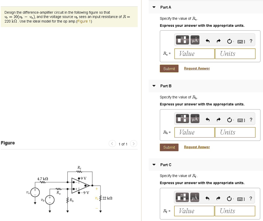Select the µA units icon in Part A
263x221 pixels.
(x=195, y=40)
